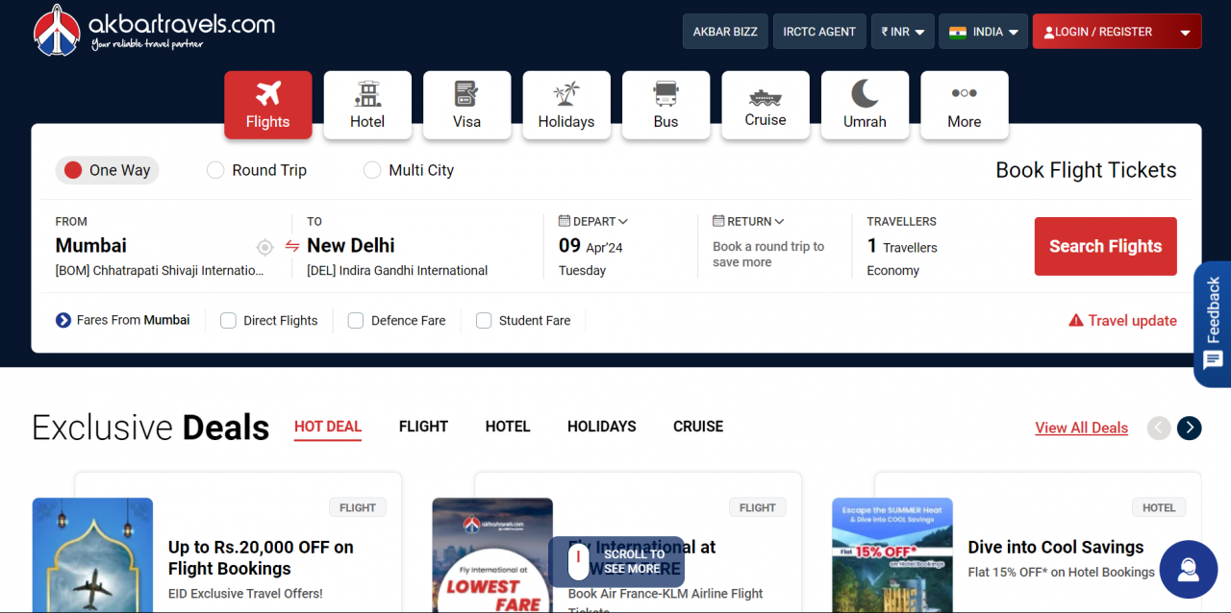1231x613 pixels.
Task: Open the More options icon
Action: [x=964, y=94]
